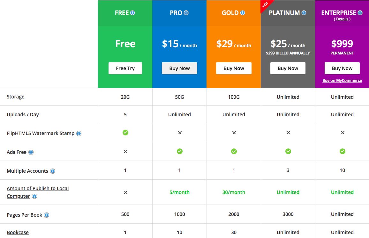
Task: Click info icon beside PRO plan title
Action: (x=186, y=13)
